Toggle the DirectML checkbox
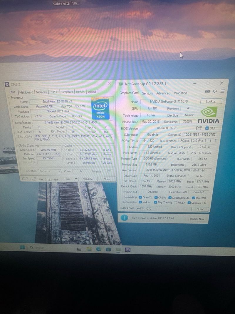The width and height of the screenshot is (235, 314). 194,198
